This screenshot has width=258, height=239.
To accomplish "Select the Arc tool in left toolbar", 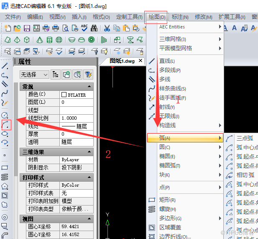I will click(x=5, y=125).
